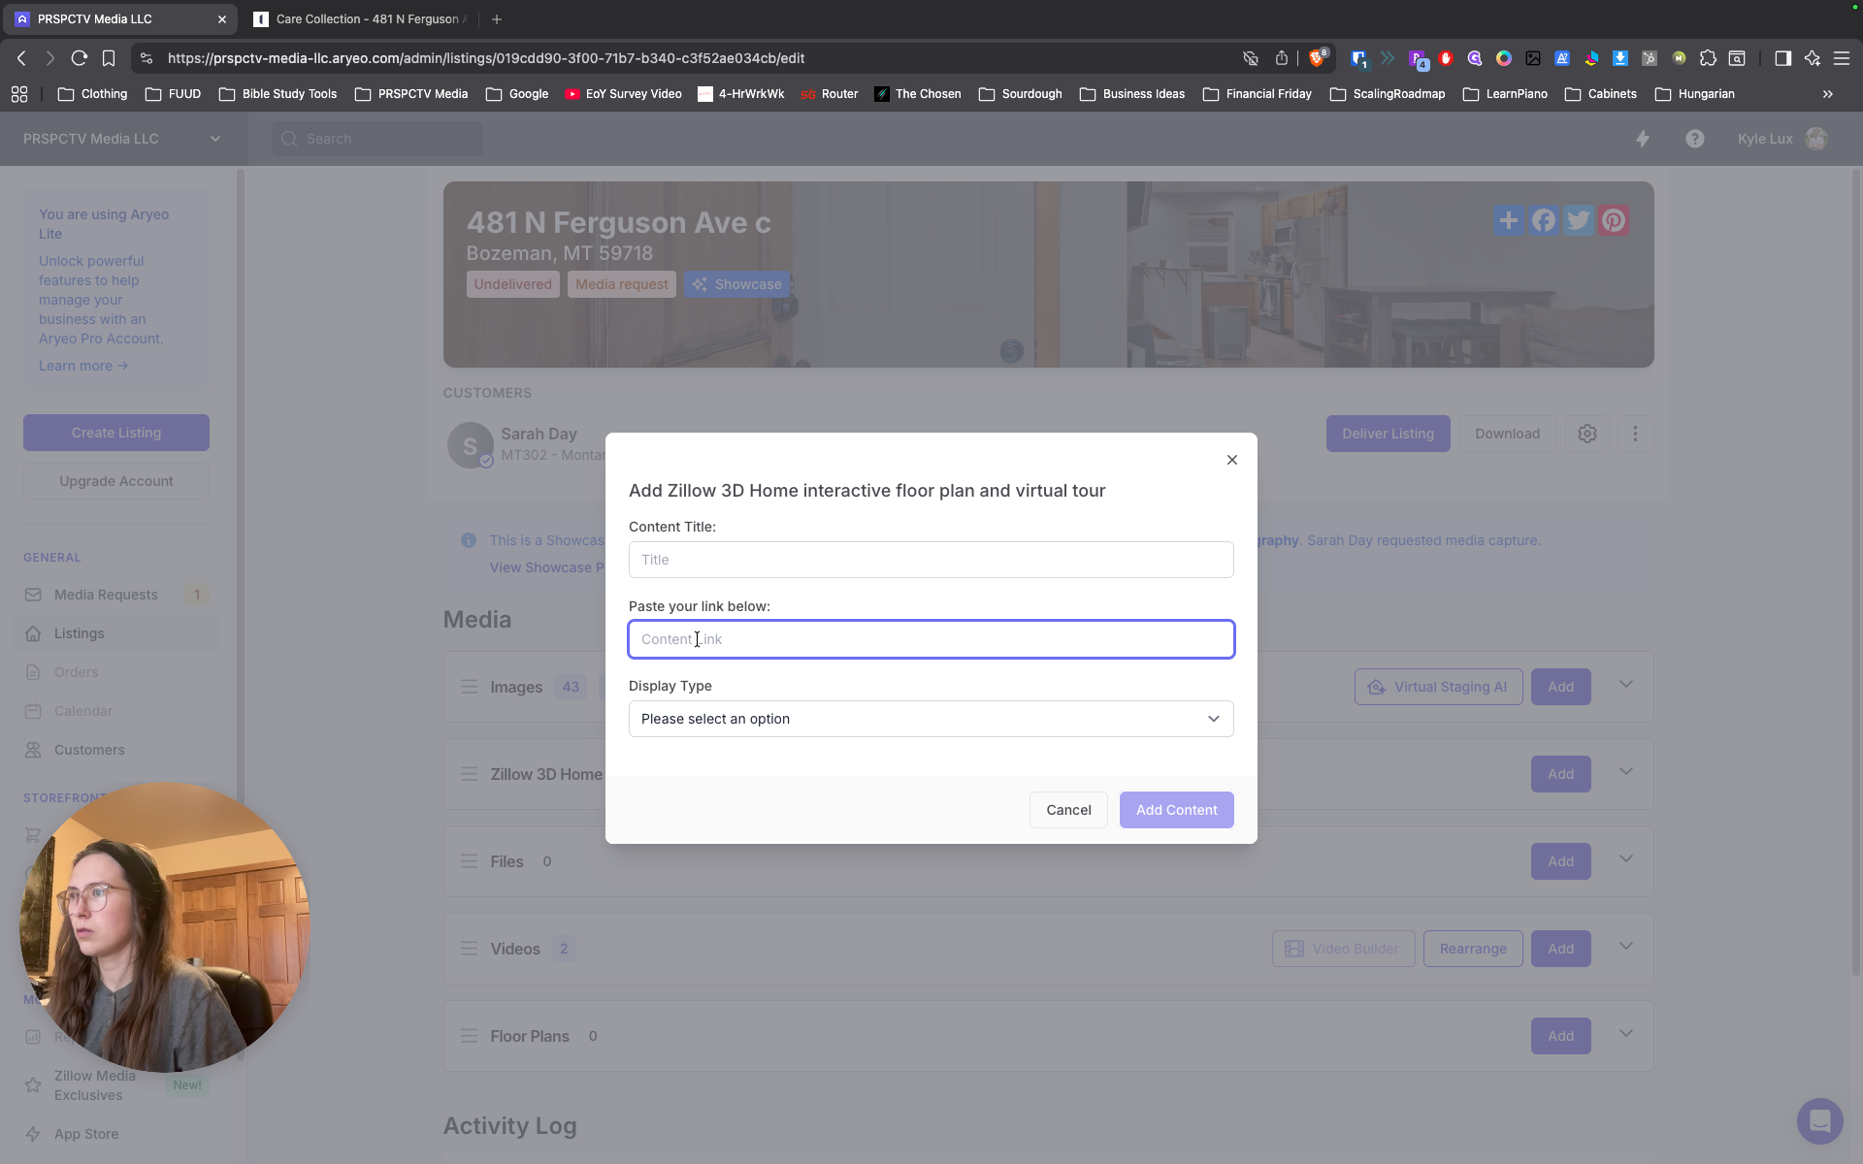Open the three-dot more options menu
Viewport: 1863px width, 1164px height.
[x=1635, y=434]
